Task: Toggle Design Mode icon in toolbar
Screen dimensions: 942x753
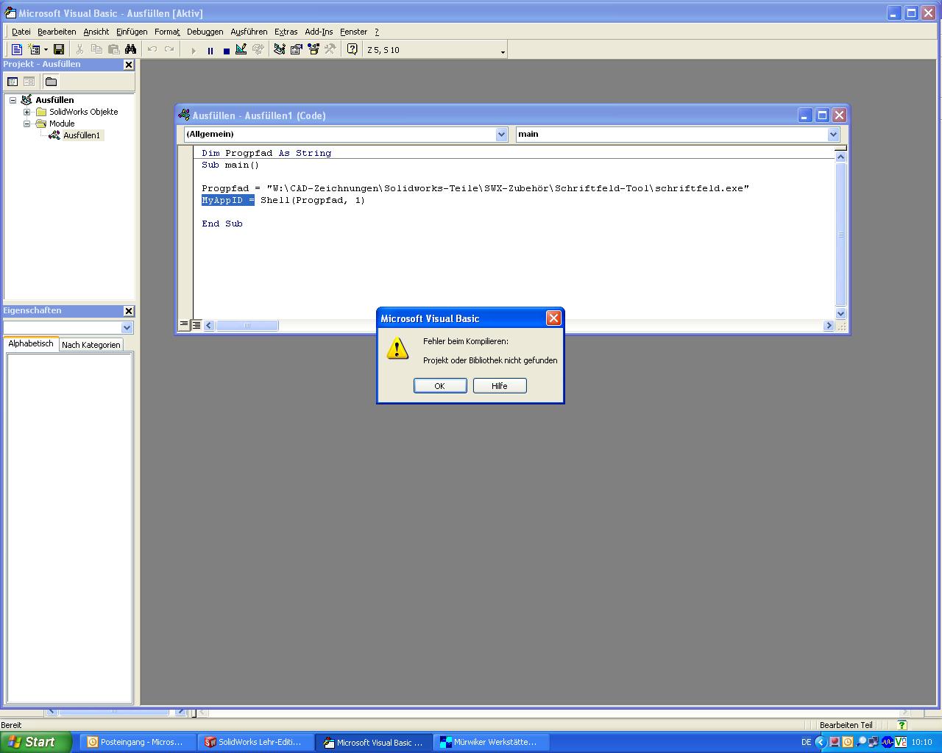Action: coord(241,49)
